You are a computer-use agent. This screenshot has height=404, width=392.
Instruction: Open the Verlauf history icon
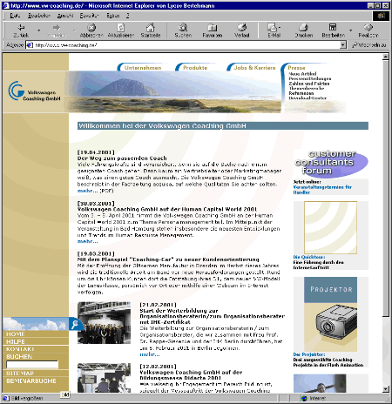coord(242,28)
